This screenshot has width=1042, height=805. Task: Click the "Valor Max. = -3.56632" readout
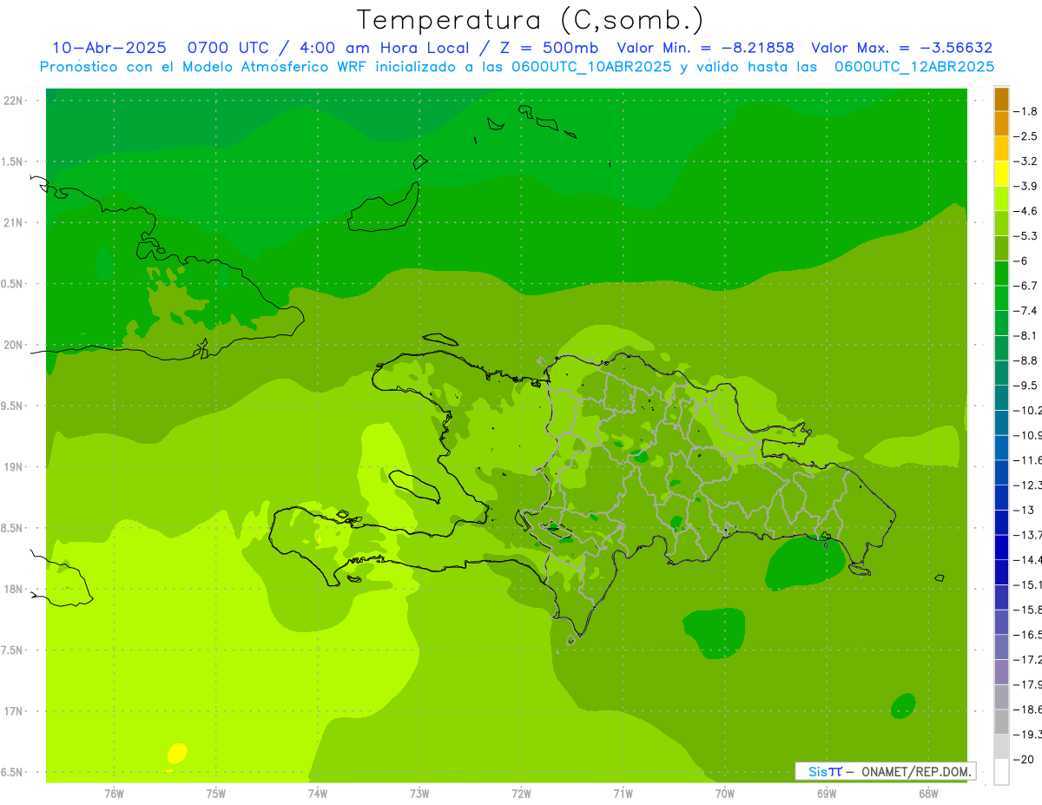click(x=900, y=48)
